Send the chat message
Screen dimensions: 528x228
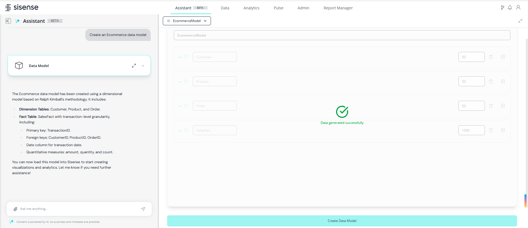[x=143, y=209]
